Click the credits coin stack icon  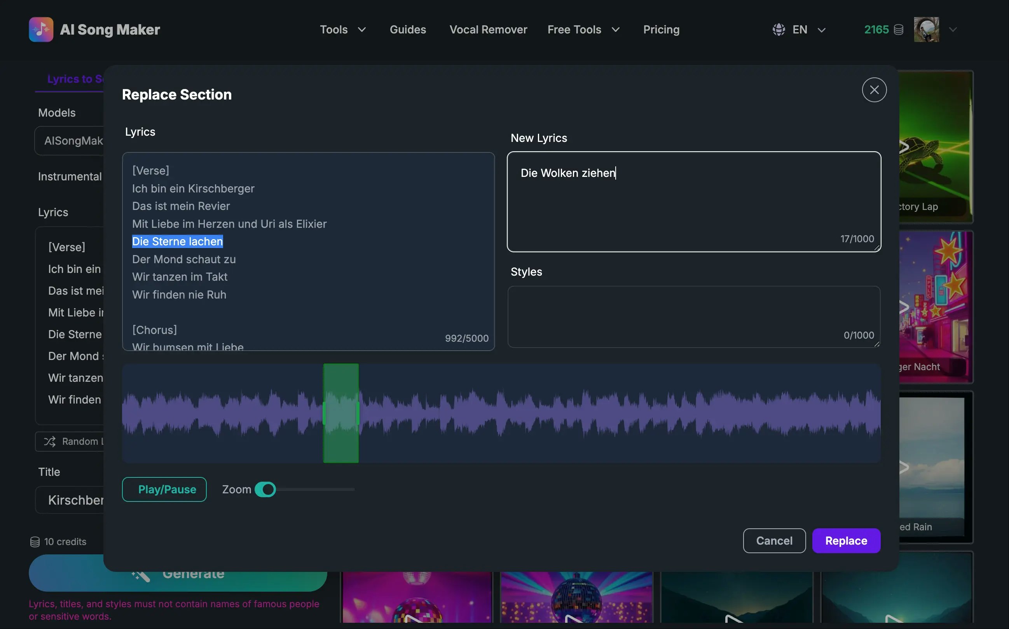pos(898,30)
